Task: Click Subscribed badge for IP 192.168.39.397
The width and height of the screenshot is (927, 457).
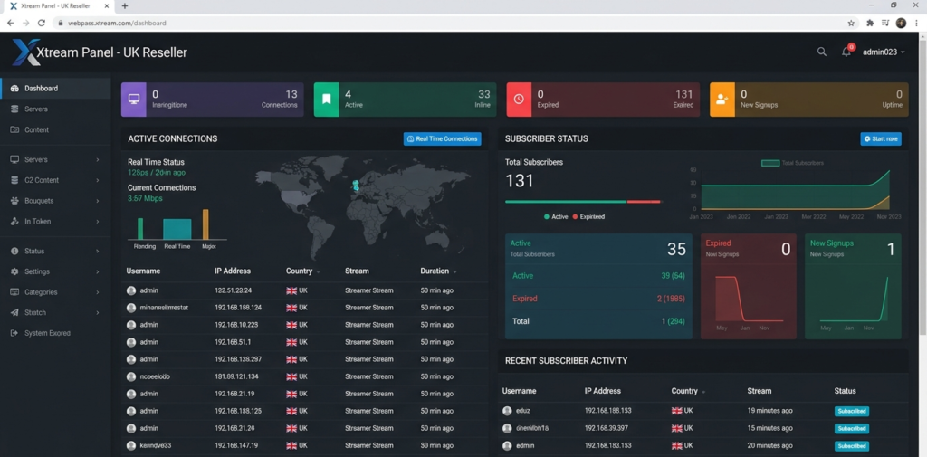Action: point(852,429)
